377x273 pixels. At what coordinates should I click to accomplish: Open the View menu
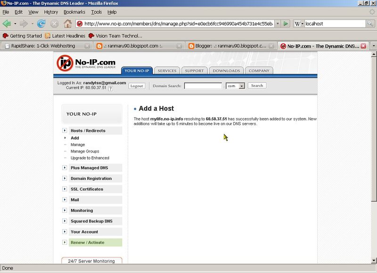33,12
